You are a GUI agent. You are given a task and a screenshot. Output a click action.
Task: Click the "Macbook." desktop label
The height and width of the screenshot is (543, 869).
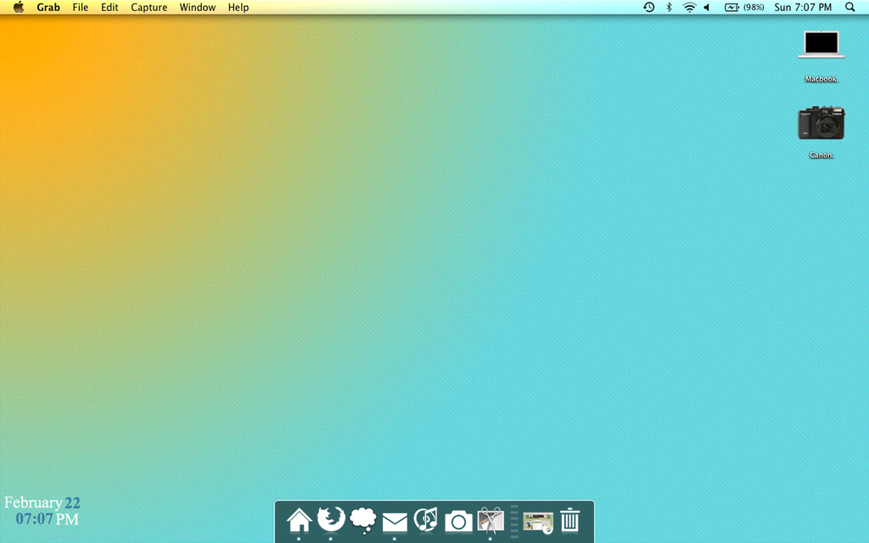pyautogui.click(x=821, y=79)
